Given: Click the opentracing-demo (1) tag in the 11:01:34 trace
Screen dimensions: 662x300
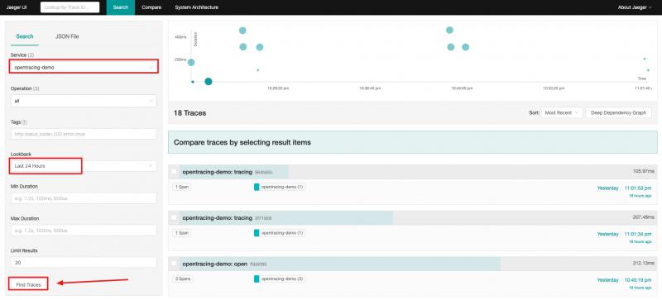Looking at the screenshot, I should 279,233.
